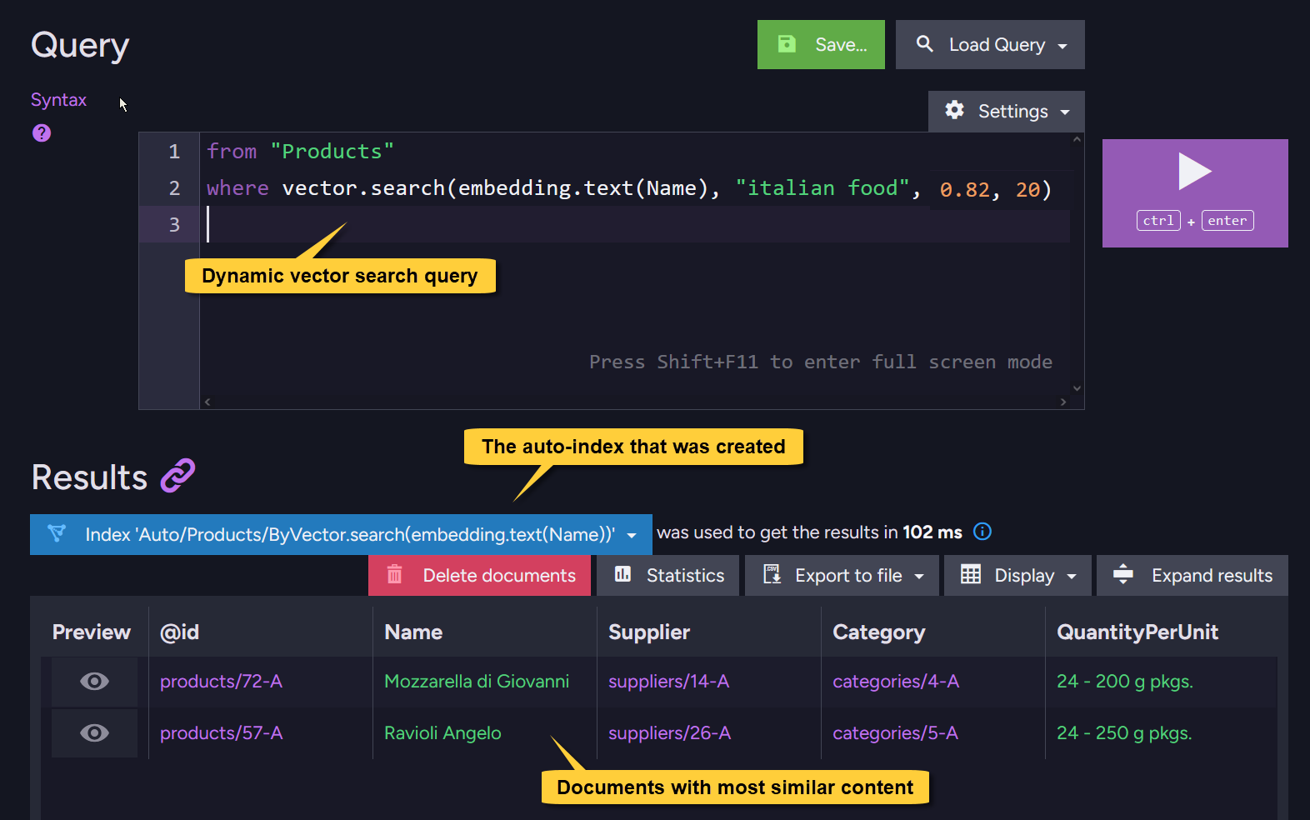Open the Display columns dropdown
The image size is (1310, 820).
coord(1017,575)
